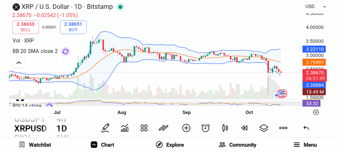338x152 pixels.
Task: Open the 1D interval selector
Action: (x=61, y=128)
